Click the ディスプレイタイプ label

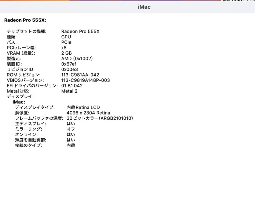pyautogui.click(x=35, y=107)
